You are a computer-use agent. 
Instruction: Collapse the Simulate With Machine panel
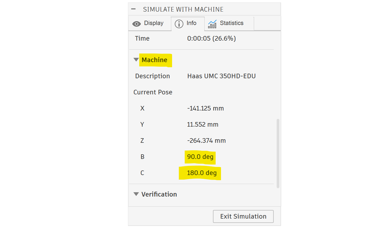pyautogui.click(x=133, y=9)
